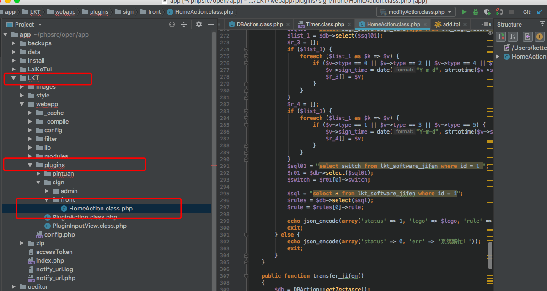Image resolution: width=547 pixels, height=291 pixels.
Task: Click the eye inspection icon in editor
Action: pos(490,33)
